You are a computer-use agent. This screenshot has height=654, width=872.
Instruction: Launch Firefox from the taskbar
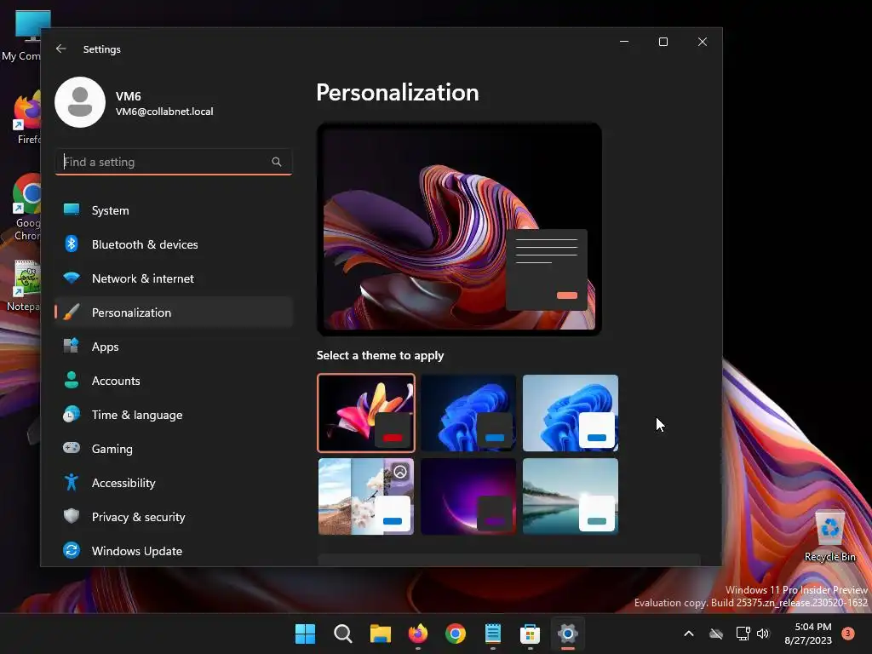(418, 634)
